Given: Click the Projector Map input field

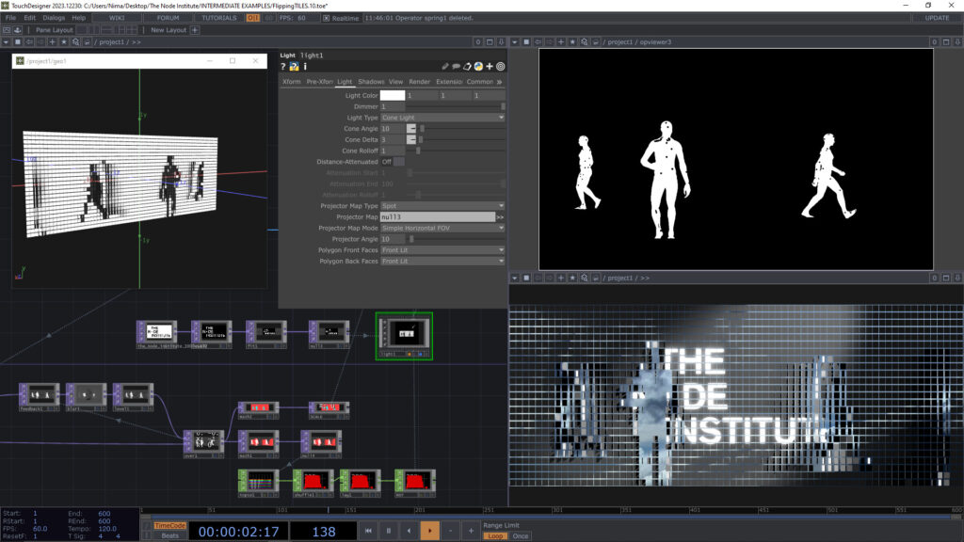Looking at the screenshot, I should (437, 216).
